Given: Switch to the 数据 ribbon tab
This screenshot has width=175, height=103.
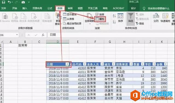Looking at the screenshot, I should pos(60,8).
